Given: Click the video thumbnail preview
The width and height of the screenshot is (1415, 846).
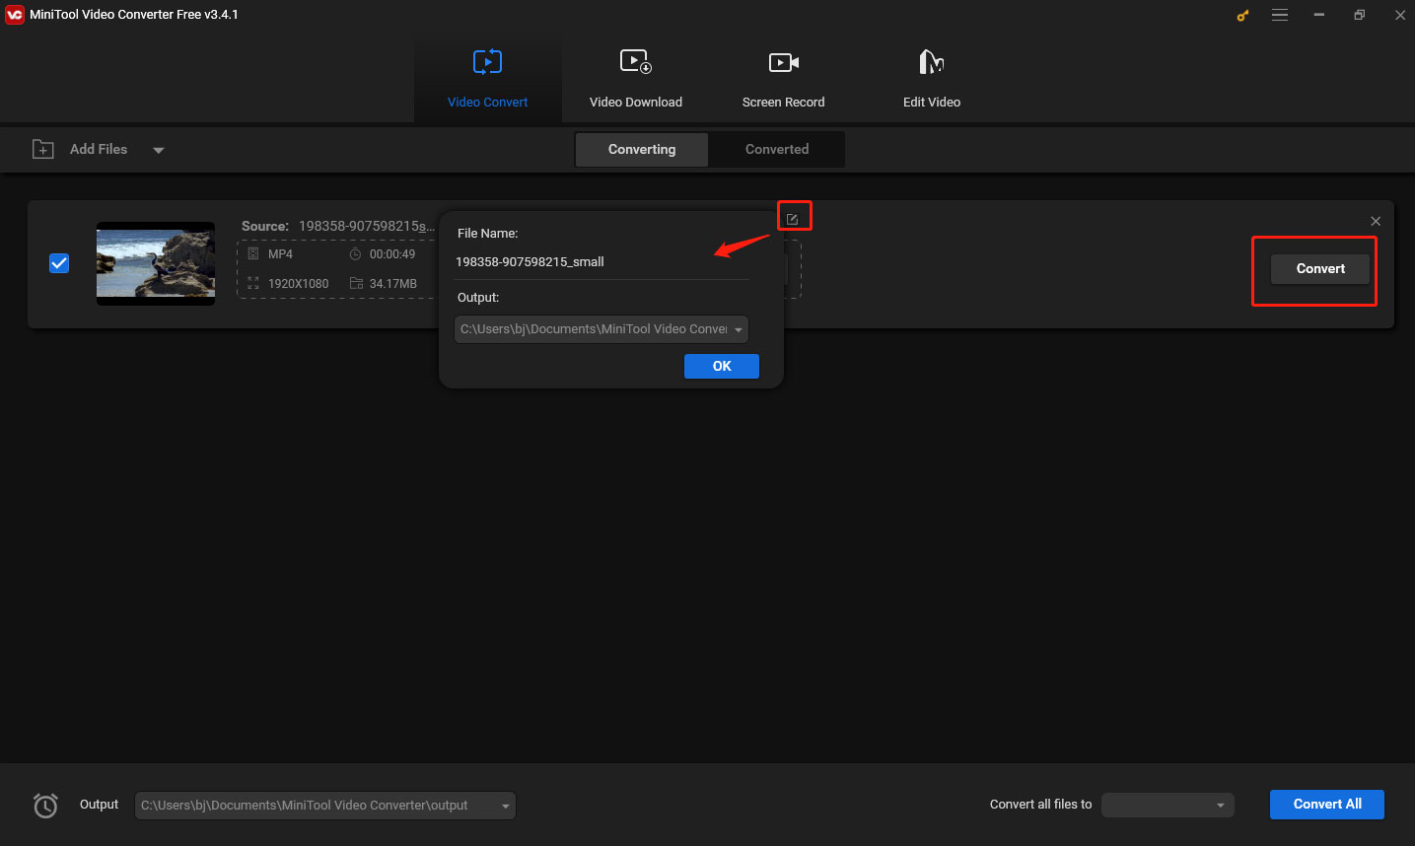Looking at the screenshot, I should coord(156,263).
